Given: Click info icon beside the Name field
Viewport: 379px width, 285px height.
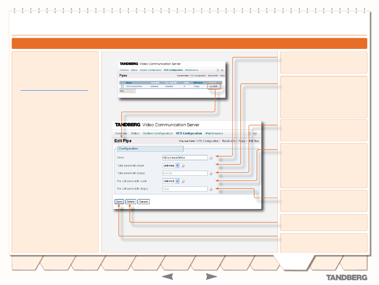Looking at the screenshot, I should coord(211,158).
